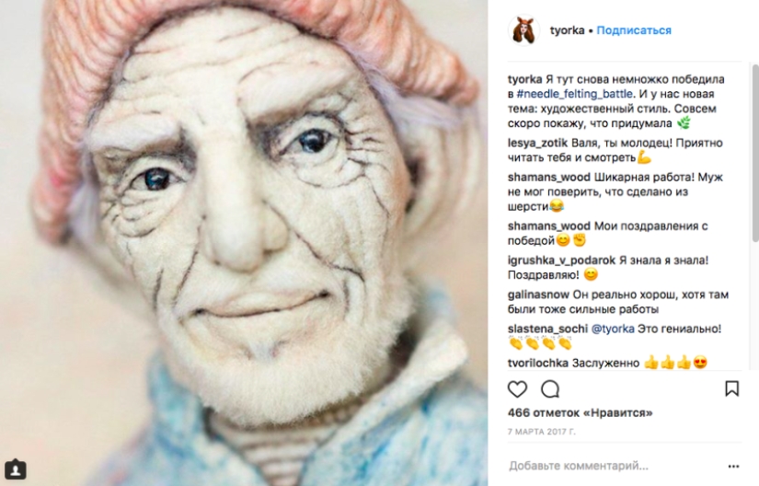
Task: Click the @tyorka mention in comment
Action: click(613, 330)
